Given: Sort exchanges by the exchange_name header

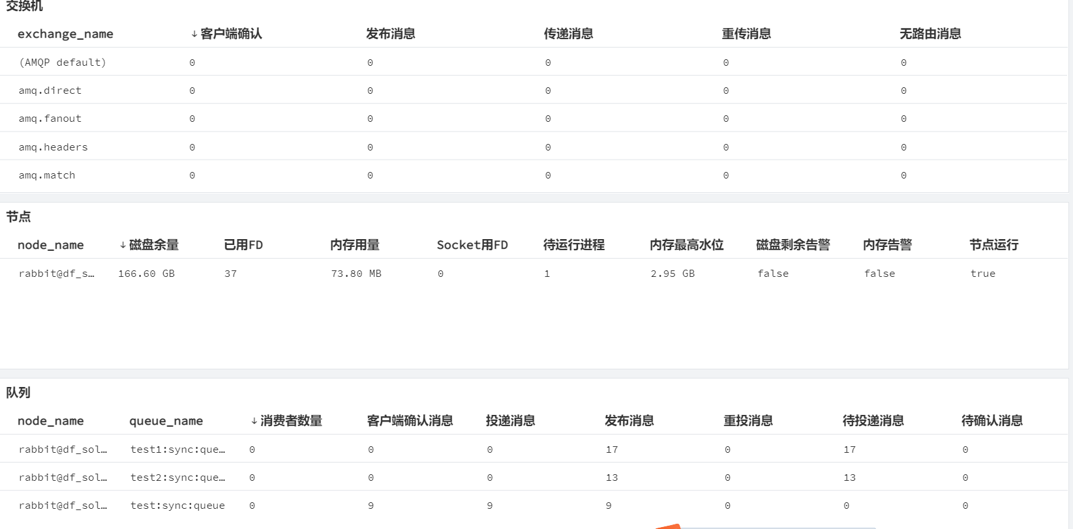Looking at the screenshot, I should pos(65,34).
